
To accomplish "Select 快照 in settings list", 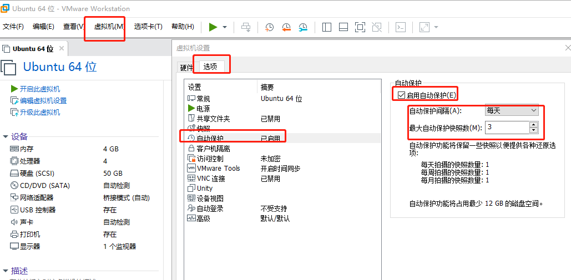I will [x=283, y=129].
